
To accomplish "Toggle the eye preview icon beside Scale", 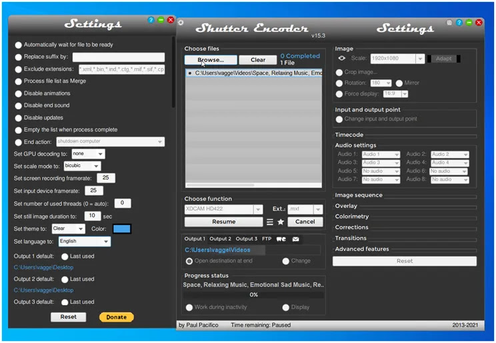I will click(x=341, y=58).
